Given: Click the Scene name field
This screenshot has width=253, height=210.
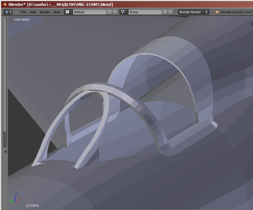Looking at the screenshot, I should click(x=145, y=12).
